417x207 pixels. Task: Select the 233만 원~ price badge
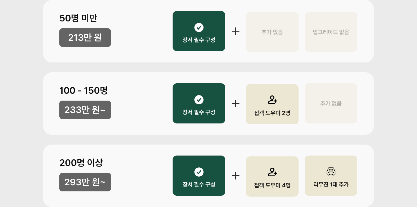pos(85,110)
